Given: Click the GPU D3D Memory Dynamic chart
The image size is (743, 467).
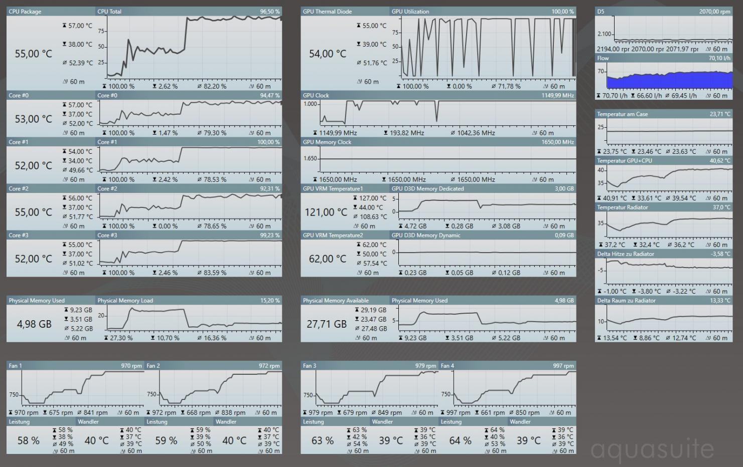Looking at the screenshot, I should tap(487, 253).
